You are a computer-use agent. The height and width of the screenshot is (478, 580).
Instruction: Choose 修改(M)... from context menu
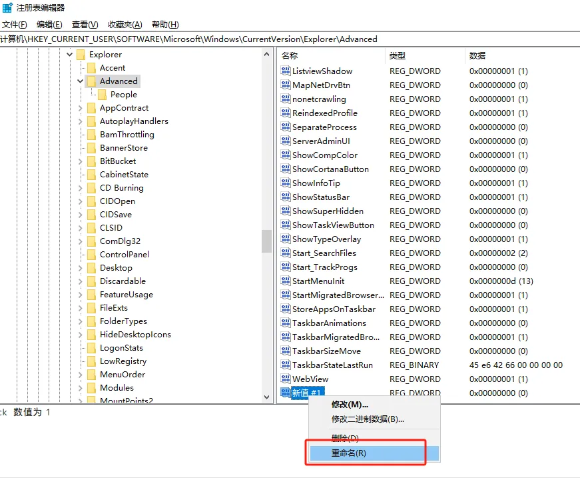coord(374,404)
